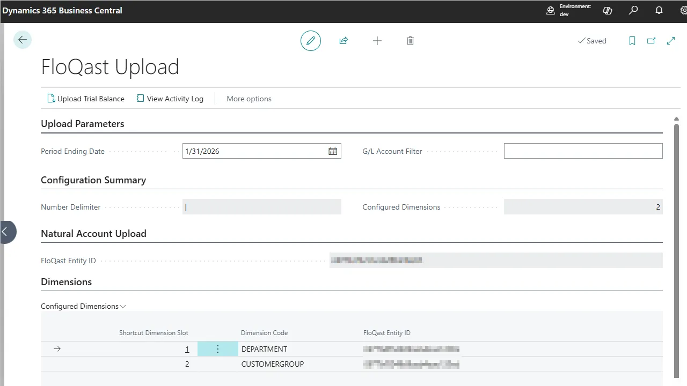The image size is (687, 386).
Task: Click Upload Trial Balance action
Action: (x=86, y=99)
